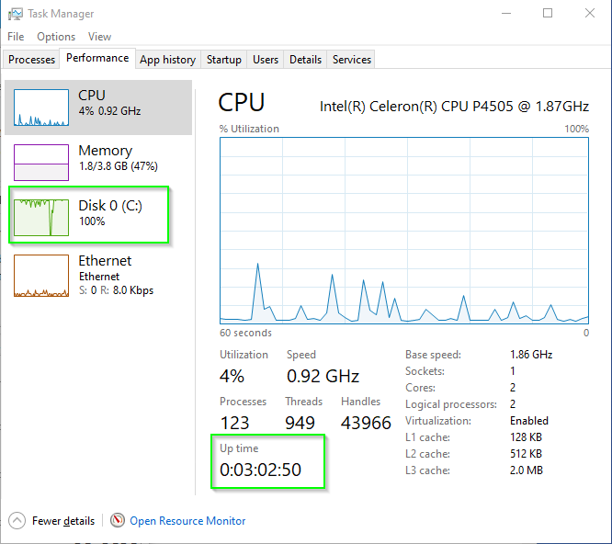
Task: Click the Resource Monitor gauge icon
Action: (118, 520)
